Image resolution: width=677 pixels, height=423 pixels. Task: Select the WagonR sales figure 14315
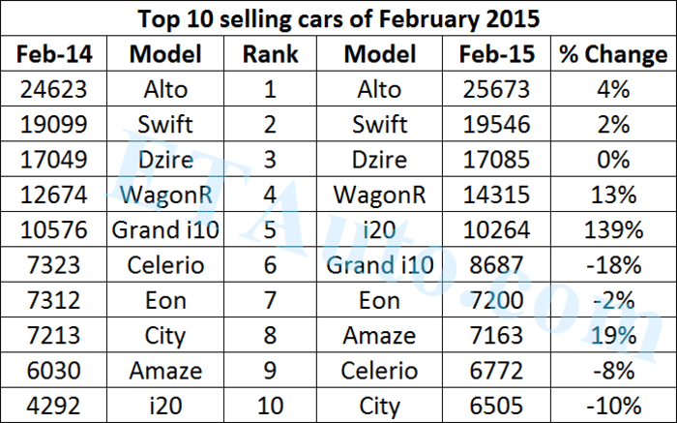click(x=502, y=195)
